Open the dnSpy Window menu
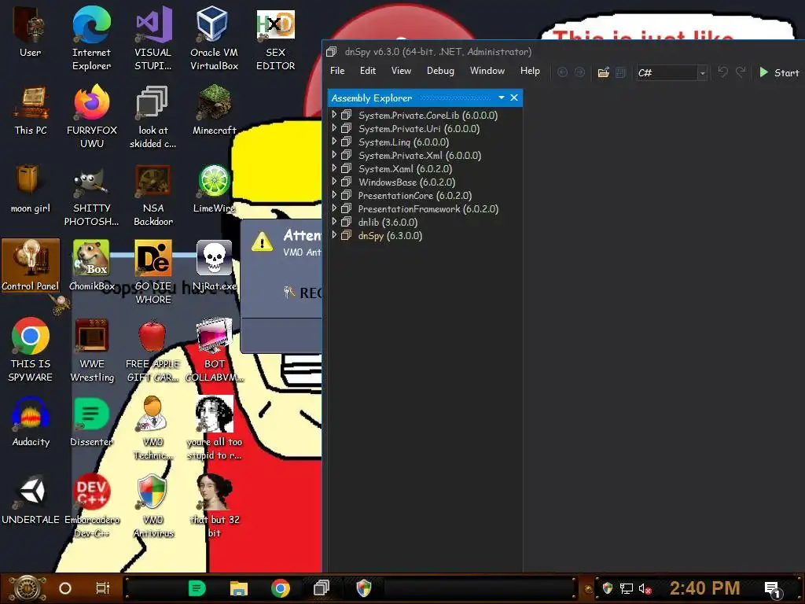Image resolution: width=805 pixels, height=604 pixels. coord(487,71)
